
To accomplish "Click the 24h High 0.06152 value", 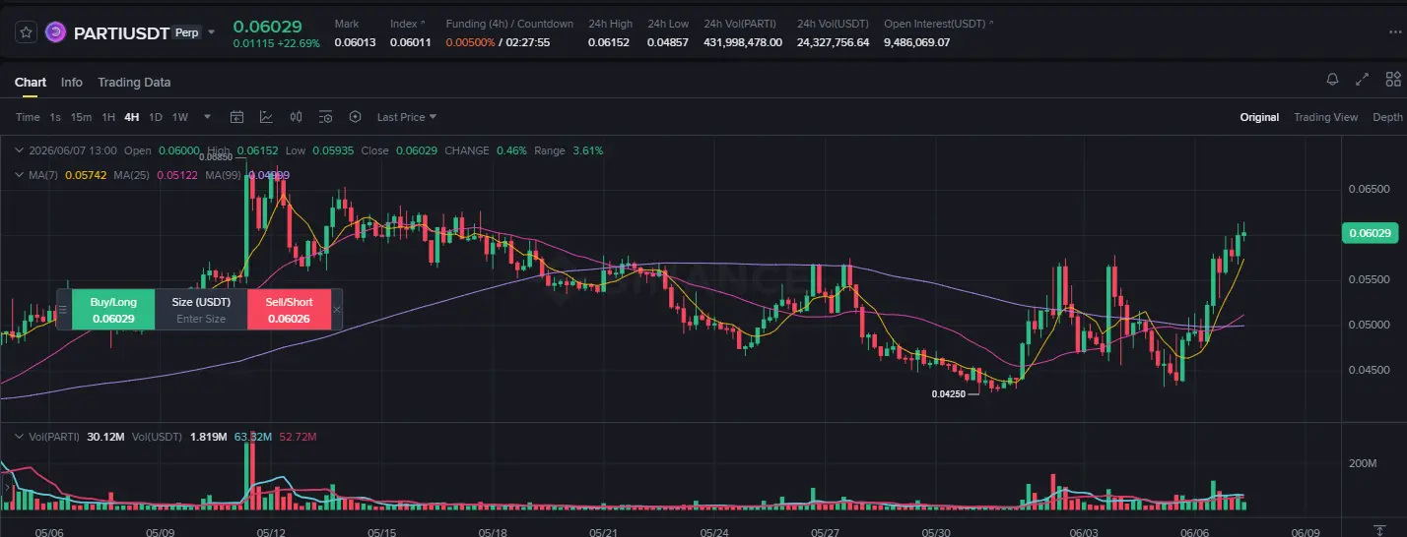I will (x=608, y=42).
